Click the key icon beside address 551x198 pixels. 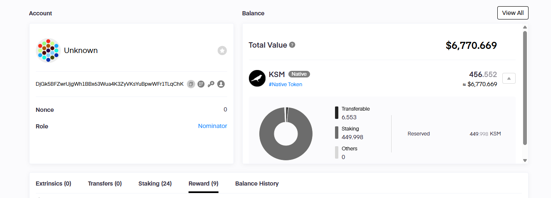(211, 84)
